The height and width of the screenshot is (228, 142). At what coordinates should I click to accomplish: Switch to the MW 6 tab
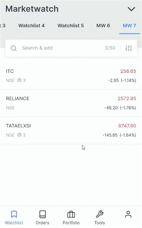(x=103, y=26)
